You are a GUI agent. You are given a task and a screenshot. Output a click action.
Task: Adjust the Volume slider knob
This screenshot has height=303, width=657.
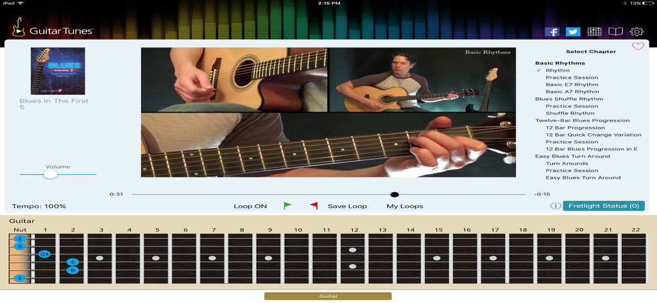50,174
